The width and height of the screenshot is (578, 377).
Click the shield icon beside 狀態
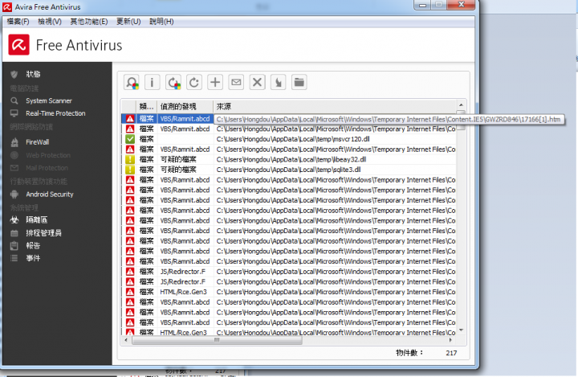(x=14, y=74)
